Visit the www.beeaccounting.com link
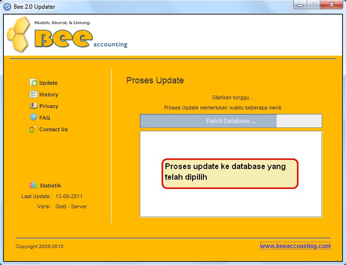 coord(295,246)
